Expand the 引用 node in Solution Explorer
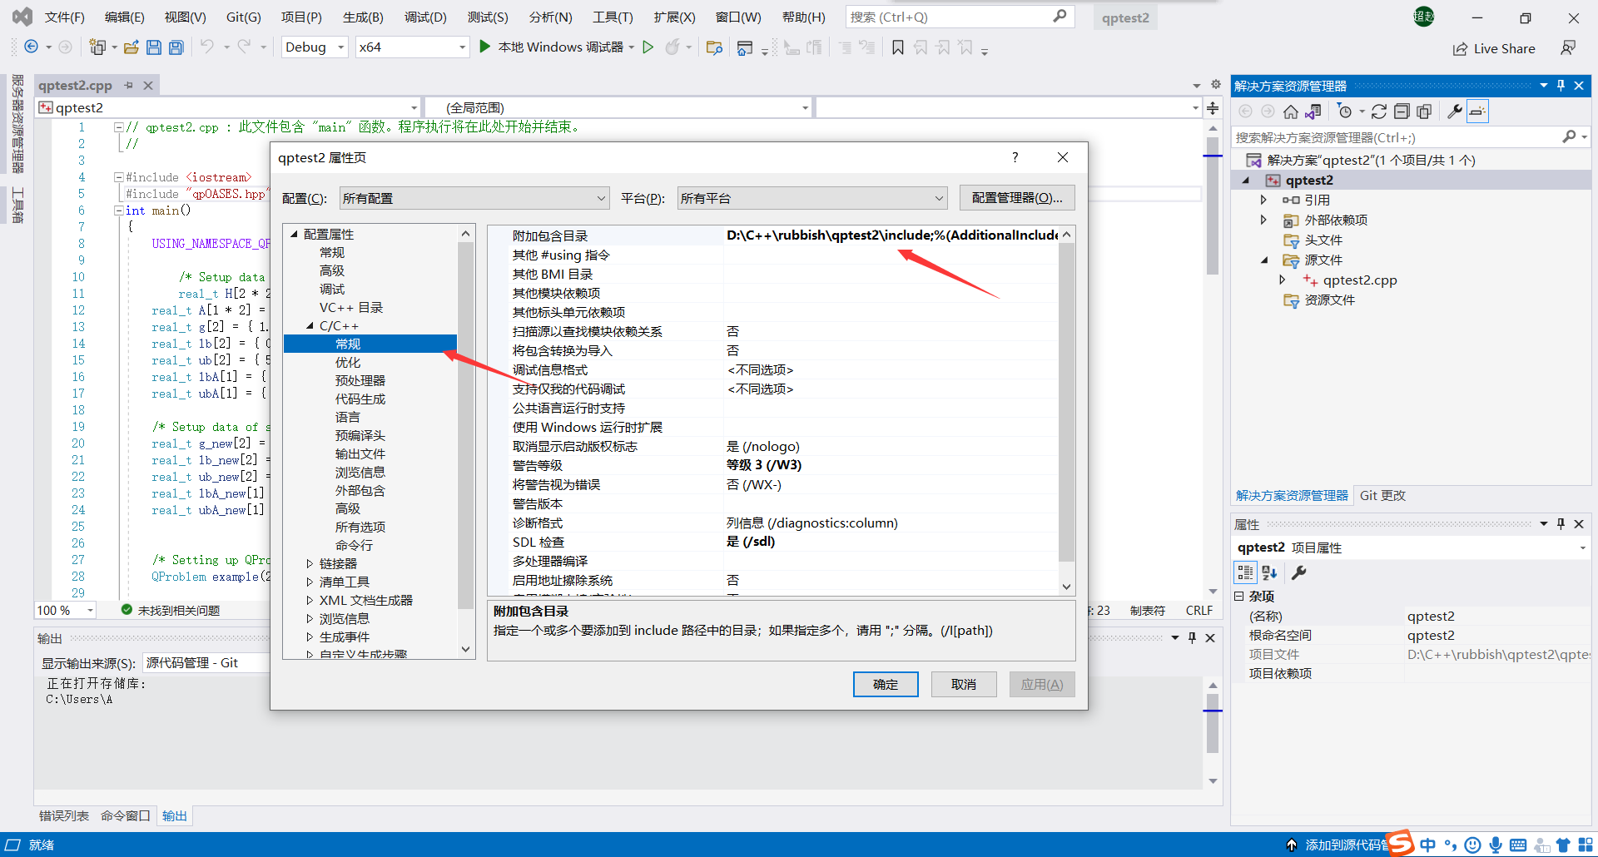The width and height of the screenshot is (1598, 857). pos(1263,200)
